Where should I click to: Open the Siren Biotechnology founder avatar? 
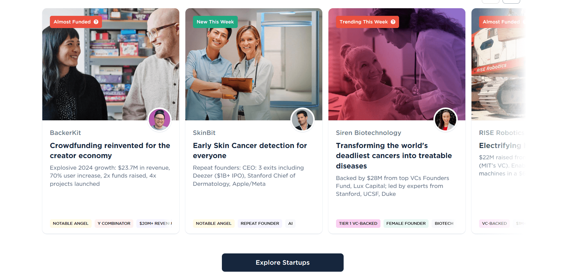tap(446, 120)
